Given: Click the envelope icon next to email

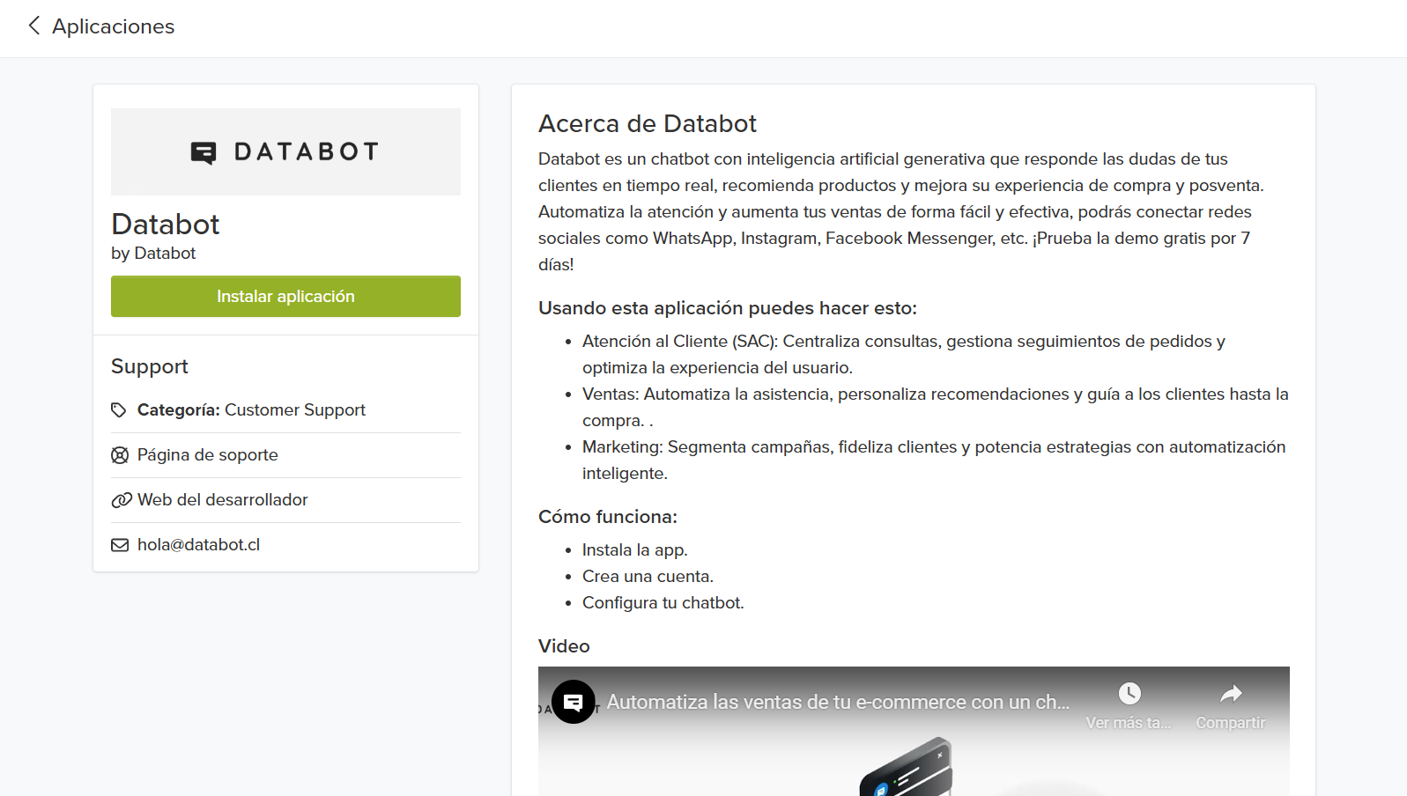Looking at the screenshot, I should point(120,545).
